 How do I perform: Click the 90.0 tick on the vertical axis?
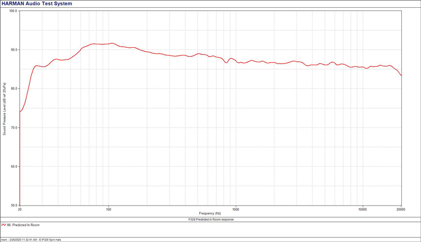click(14, 50)
